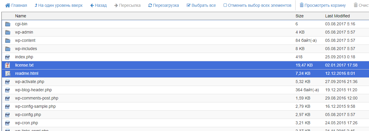Click the Главная home icon
The image size is (369, 131).
tap(8, 5)
